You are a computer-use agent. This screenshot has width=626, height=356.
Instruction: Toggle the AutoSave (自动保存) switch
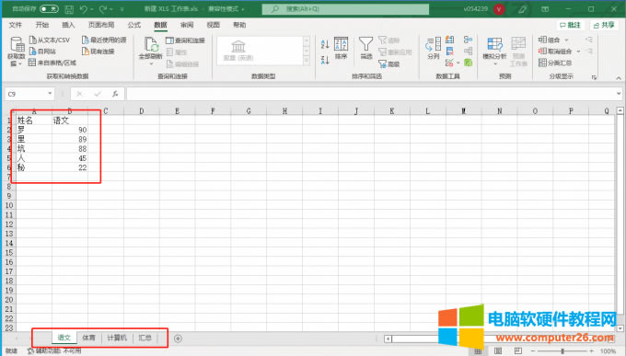[x=49, y=9]
